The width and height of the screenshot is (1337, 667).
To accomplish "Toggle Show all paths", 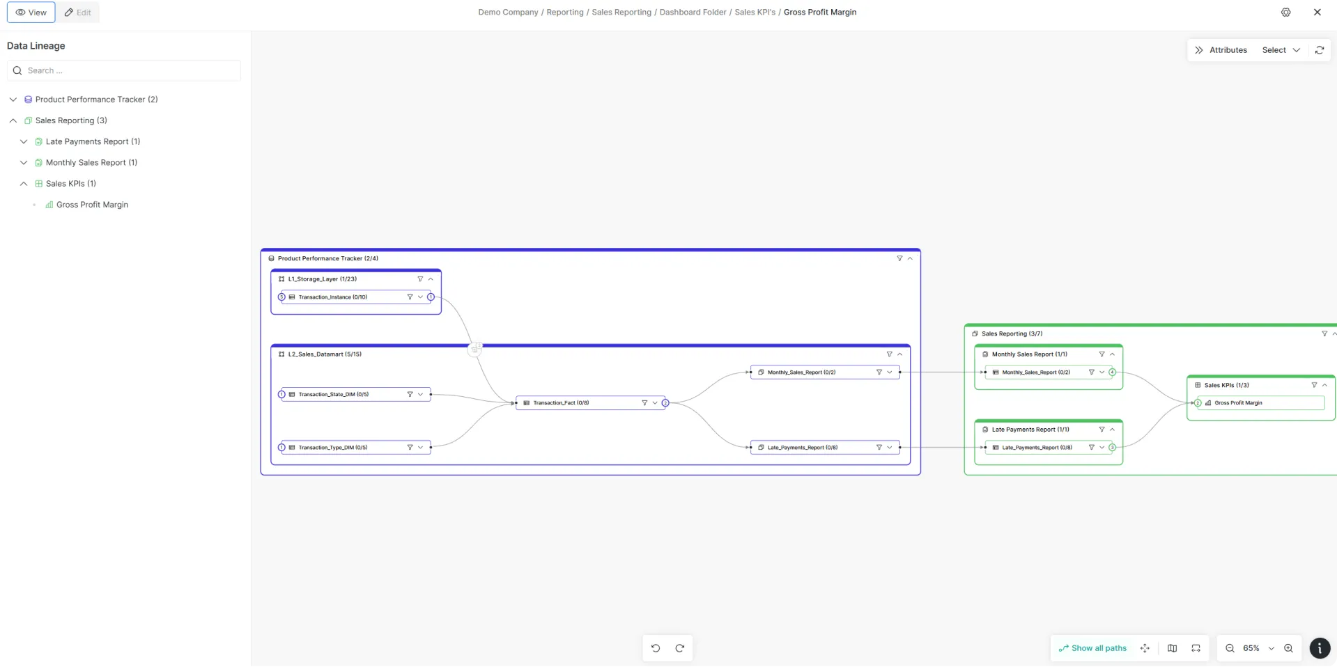I will click(1092, 648).
